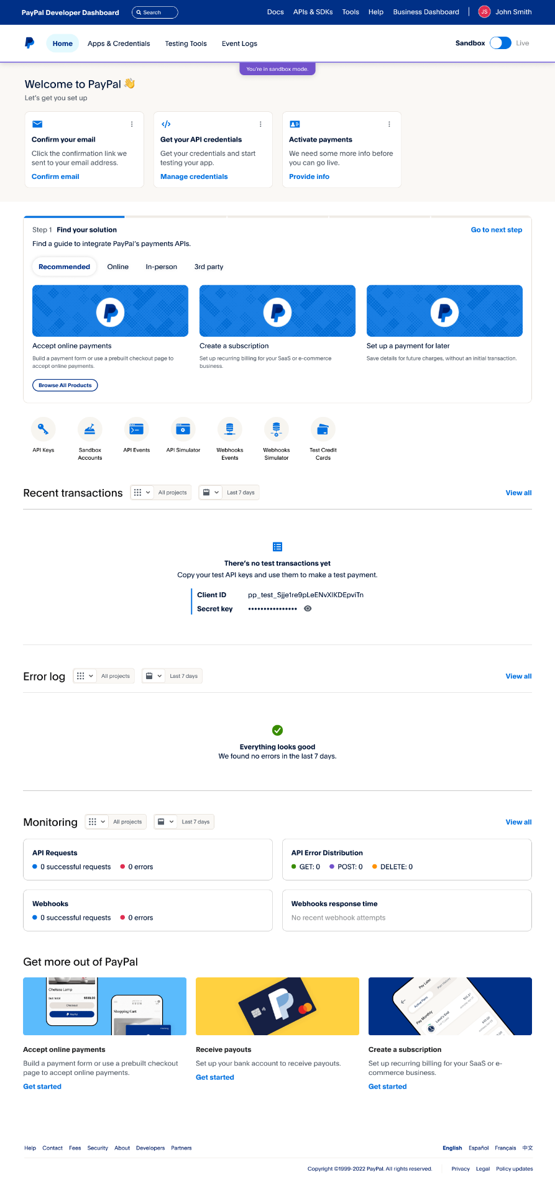This screenshot has height=1193, width=555.
Task: Click the Provide info link
Action: click(x=309, y=176)
